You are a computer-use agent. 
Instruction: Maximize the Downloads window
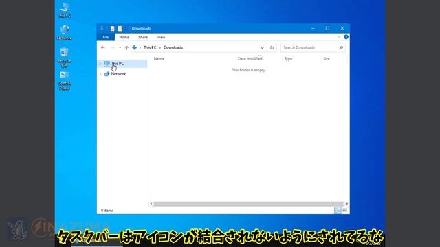[x=327, y=28]
